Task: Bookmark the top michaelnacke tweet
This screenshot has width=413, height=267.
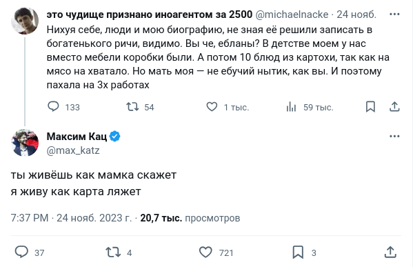Action: 370,107
